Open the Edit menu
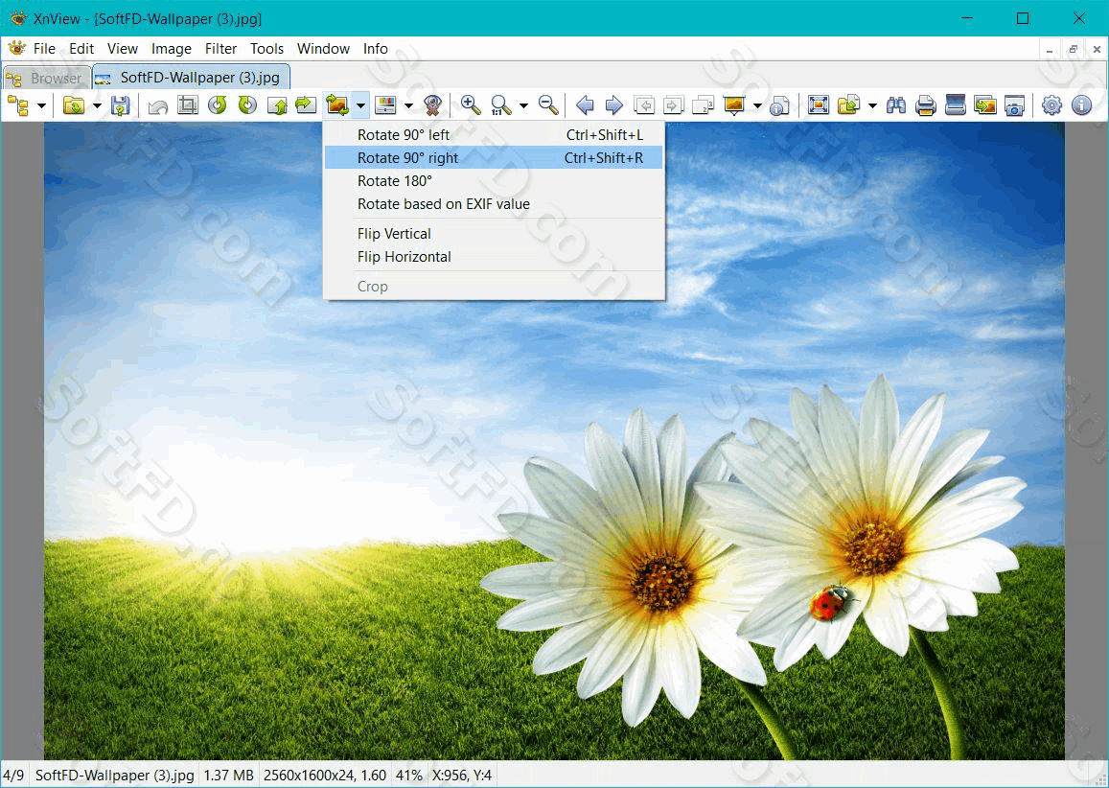 click(x=81, y=49)
